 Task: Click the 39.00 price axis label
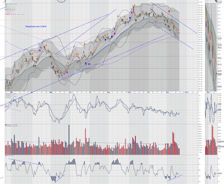(201, 6)
